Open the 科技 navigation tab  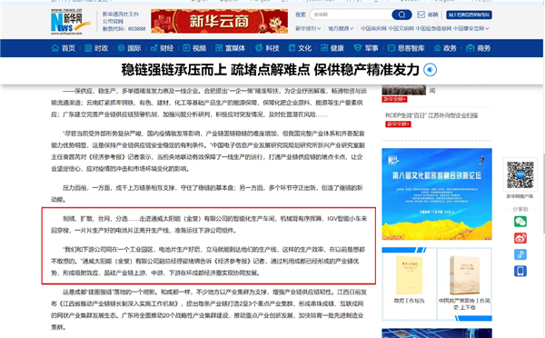tap(267, 48)
